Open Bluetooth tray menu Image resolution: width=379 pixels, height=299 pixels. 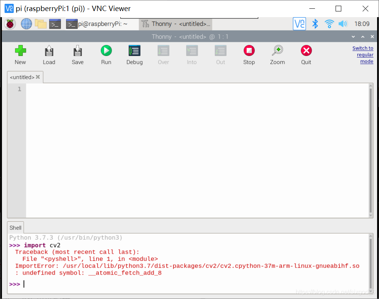(x=315, y=24)
